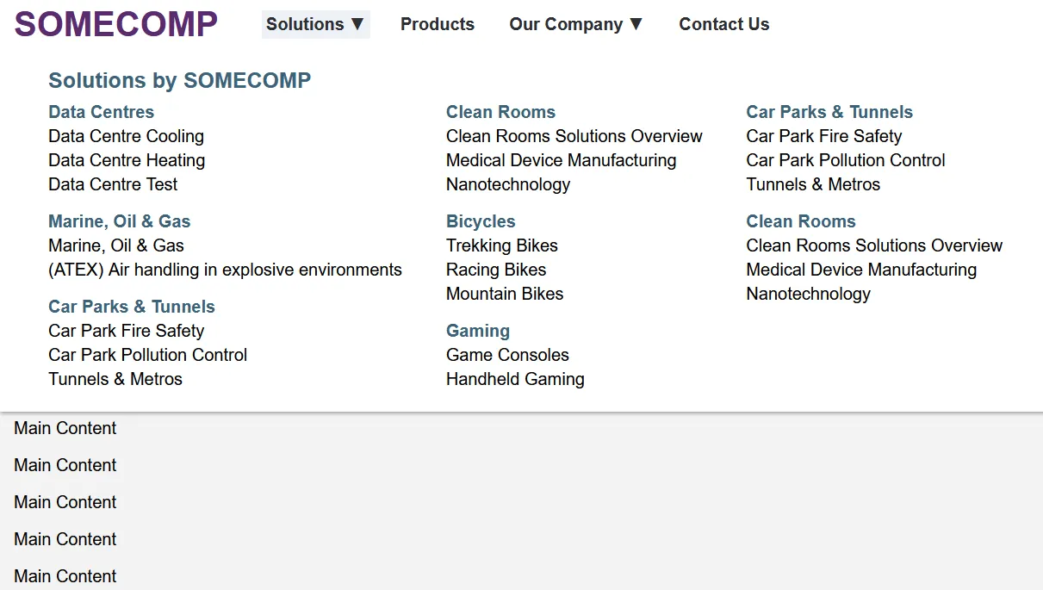1043x590 pixels.
Task: Select ATEX Air handling in explosive environments
Action: pyautogui.click(x=225, y=270)
